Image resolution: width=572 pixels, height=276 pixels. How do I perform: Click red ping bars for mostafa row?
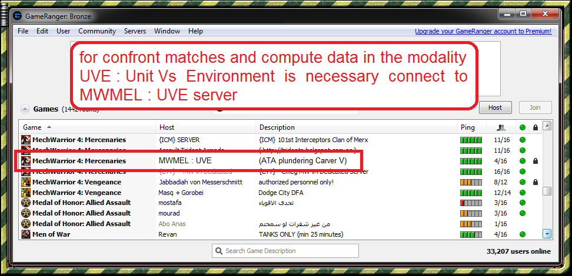click(471, 203)
